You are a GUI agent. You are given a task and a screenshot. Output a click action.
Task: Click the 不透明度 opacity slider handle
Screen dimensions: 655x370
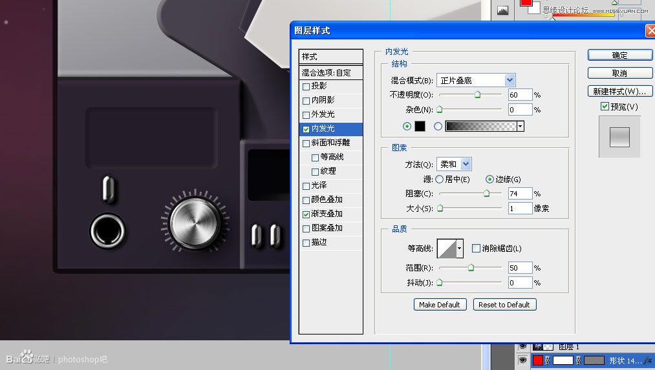[x=477, y=95]
